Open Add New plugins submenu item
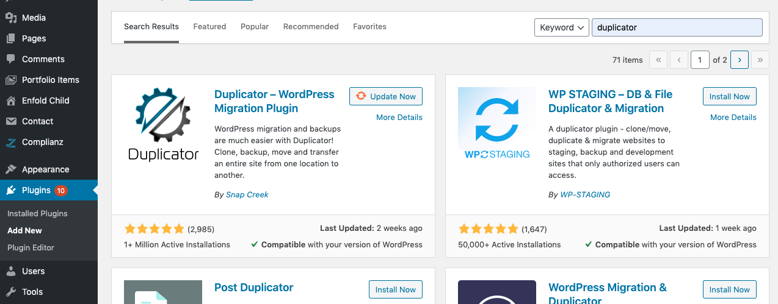Screen dimensions: 778x304 point(24,231)
